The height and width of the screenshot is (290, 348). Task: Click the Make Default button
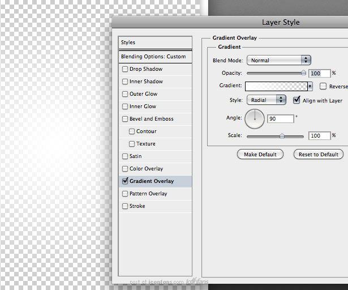click(x=260, y=154)
